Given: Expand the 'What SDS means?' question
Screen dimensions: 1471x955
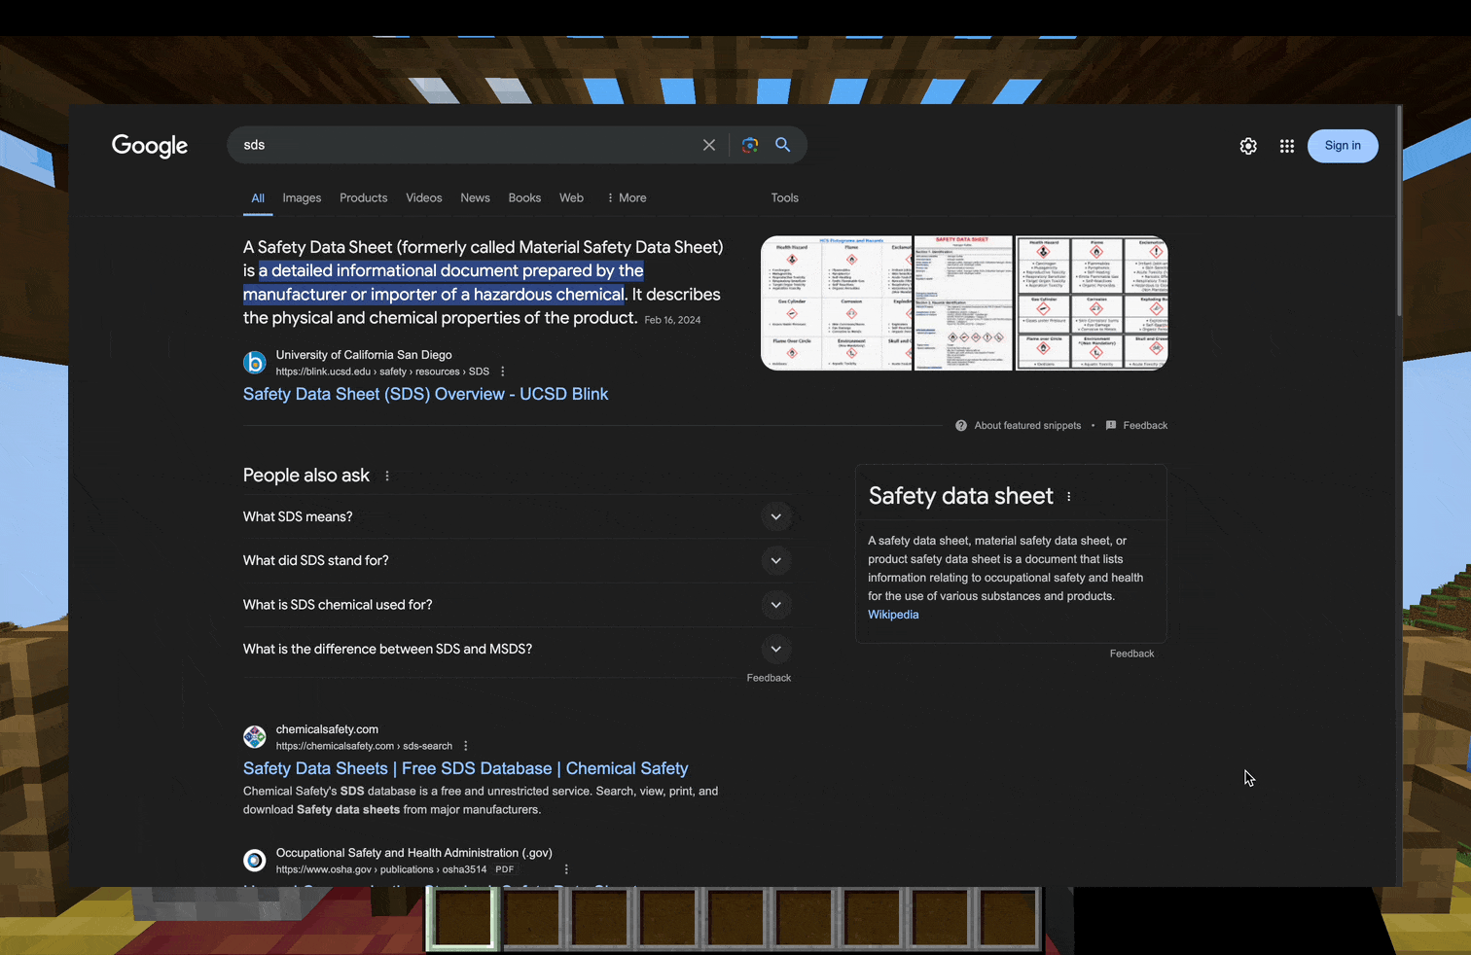Looking at the screenshot, I should tap(775, 516).
